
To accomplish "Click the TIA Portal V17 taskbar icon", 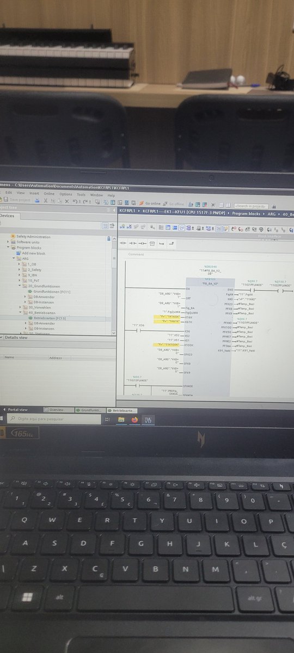I will [148, 420].
